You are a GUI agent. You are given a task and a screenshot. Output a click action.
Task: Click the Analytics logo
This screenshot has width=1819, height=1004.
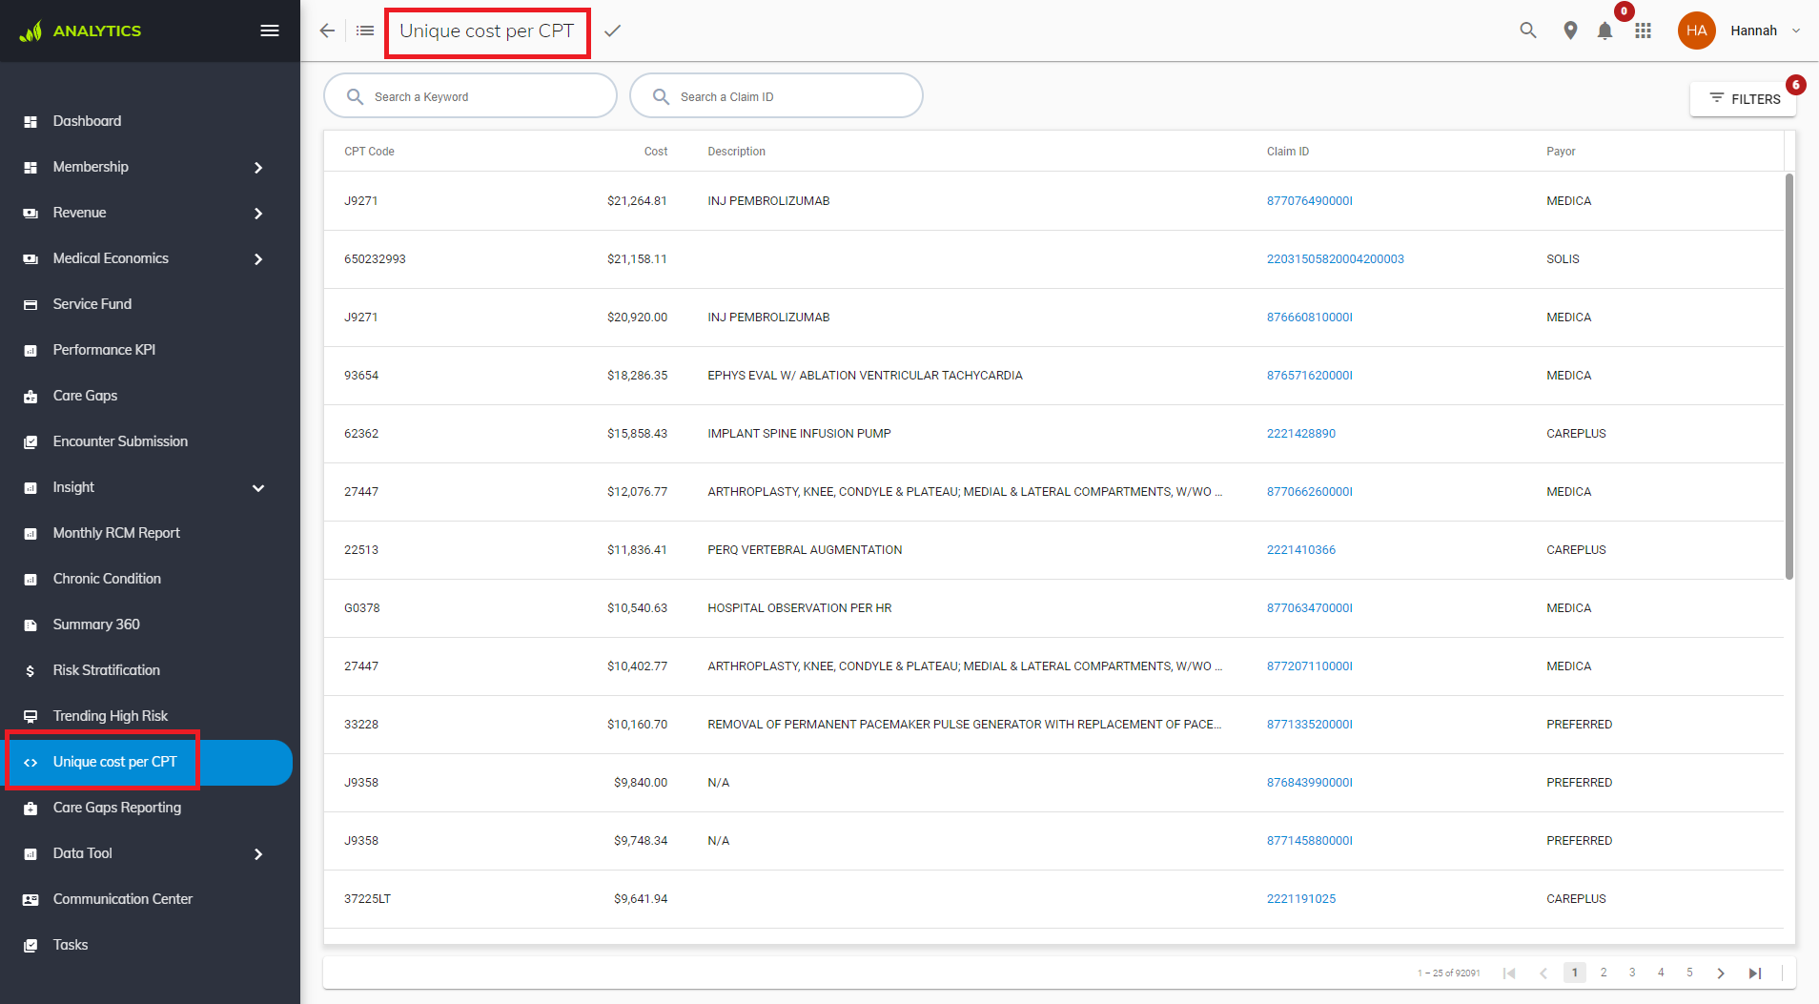tap(80, 31)
